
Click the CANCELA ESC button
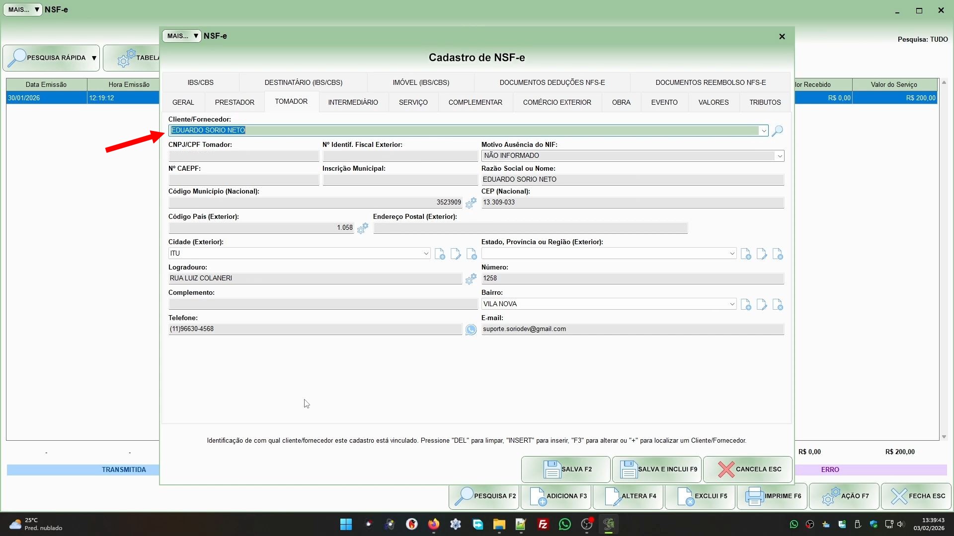click(748, 469)
